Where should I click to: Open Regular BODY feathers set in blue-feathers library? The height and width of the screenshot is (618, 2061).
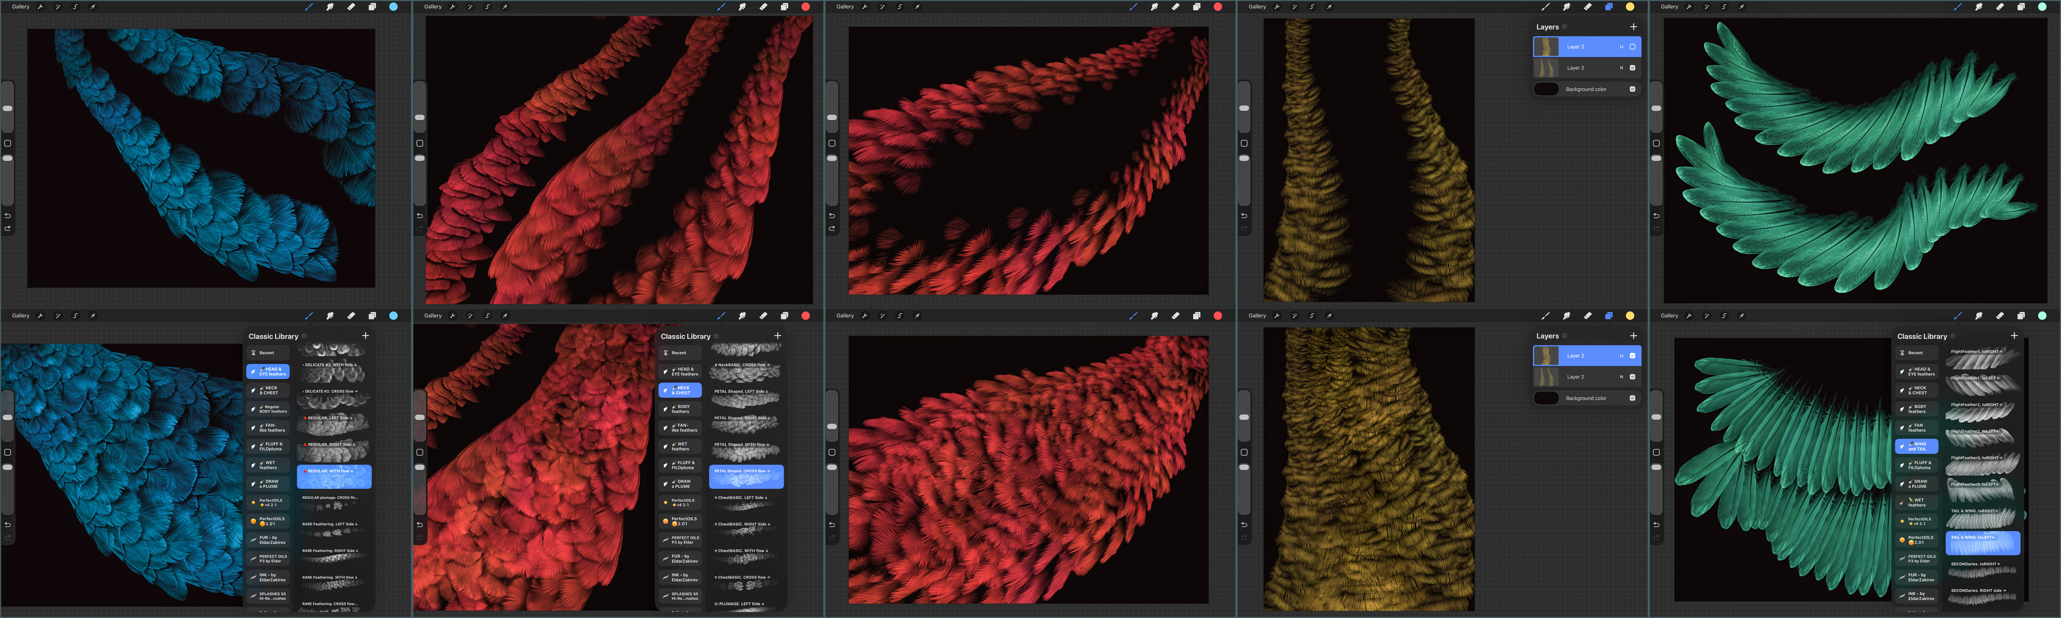(268, 409)
